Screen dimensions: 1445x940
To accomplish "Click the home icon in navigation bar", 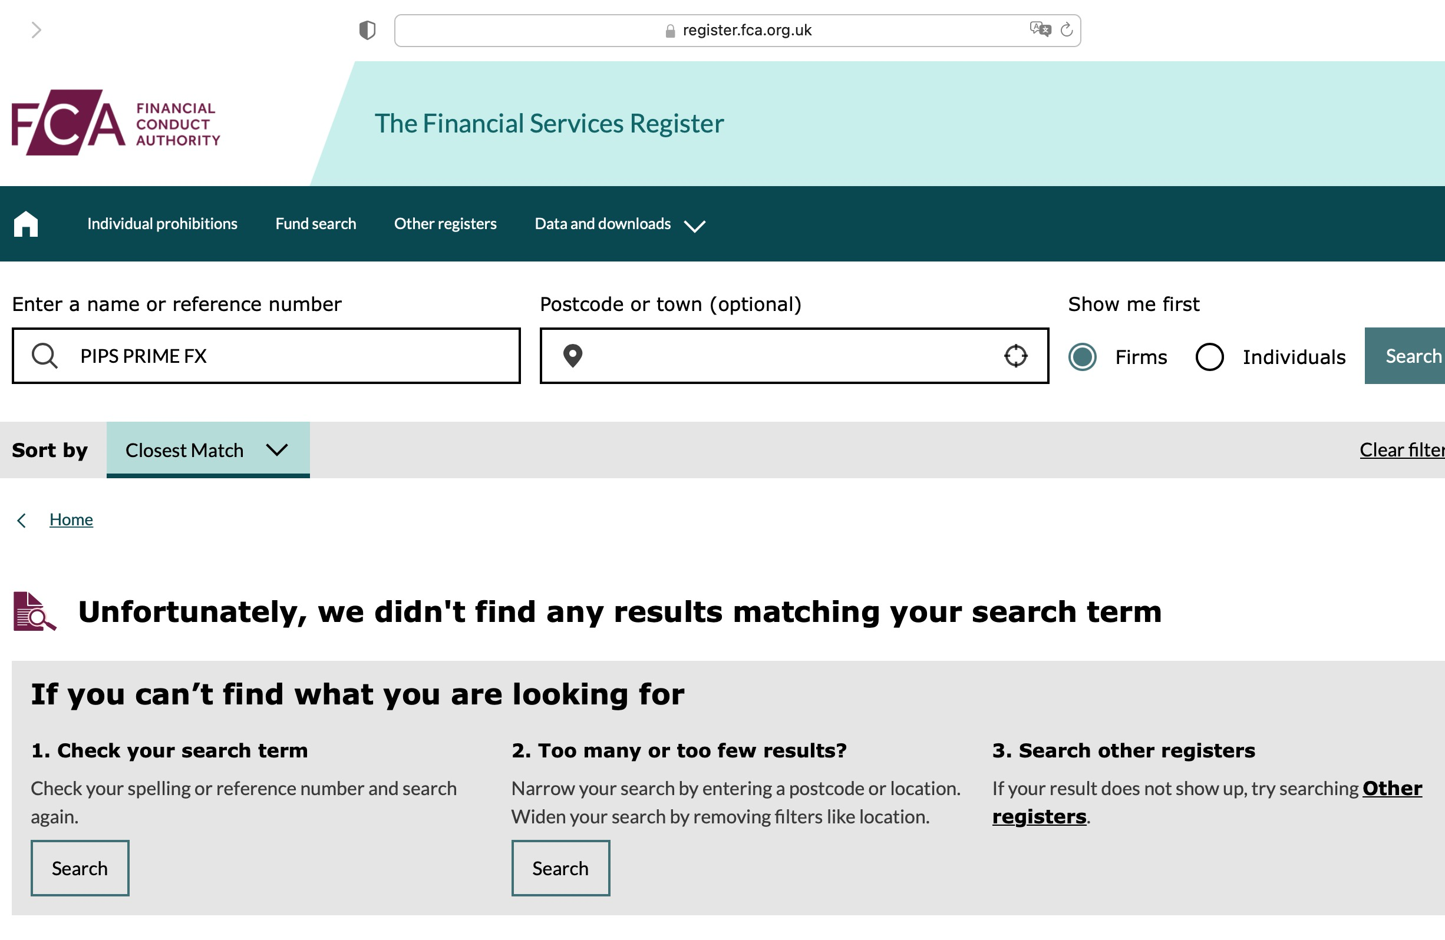I will (x=25, y=224).
